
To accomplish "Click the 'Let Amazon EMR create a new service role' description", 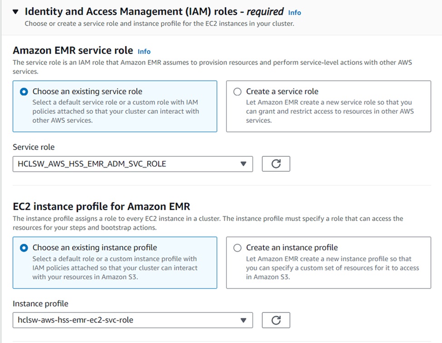I will (x=329, y=111).
